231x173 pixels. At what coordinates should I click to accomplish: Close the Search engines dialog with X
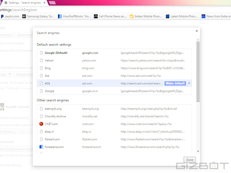[197, 31]
